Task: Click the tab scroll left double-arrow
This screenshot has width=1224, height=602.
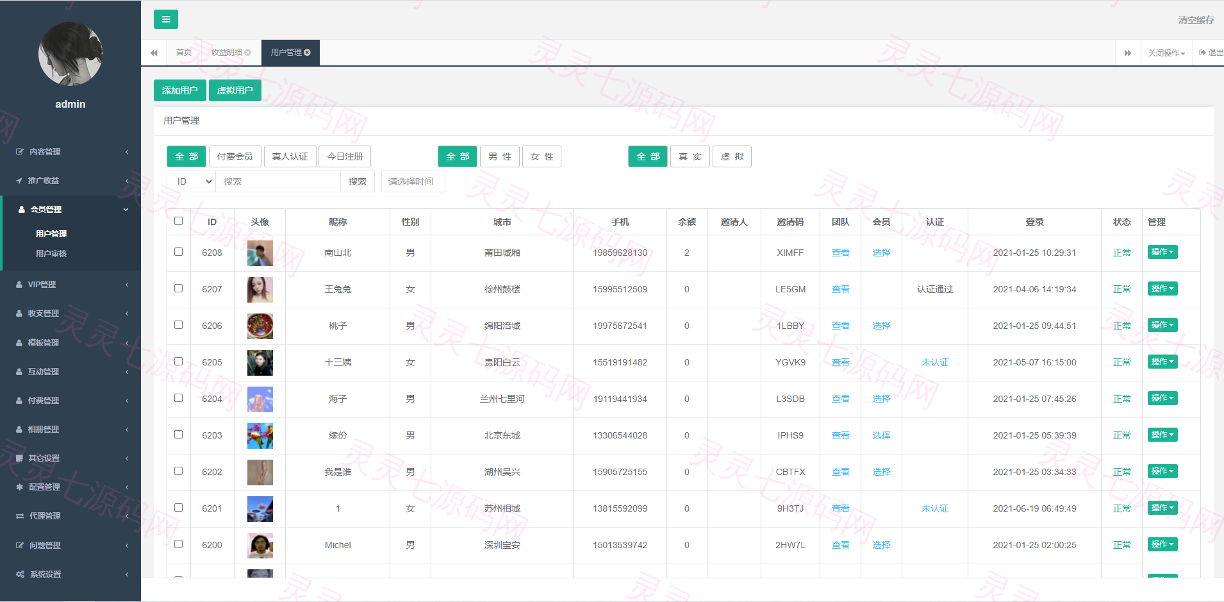Action: click(x=154, y=53)
